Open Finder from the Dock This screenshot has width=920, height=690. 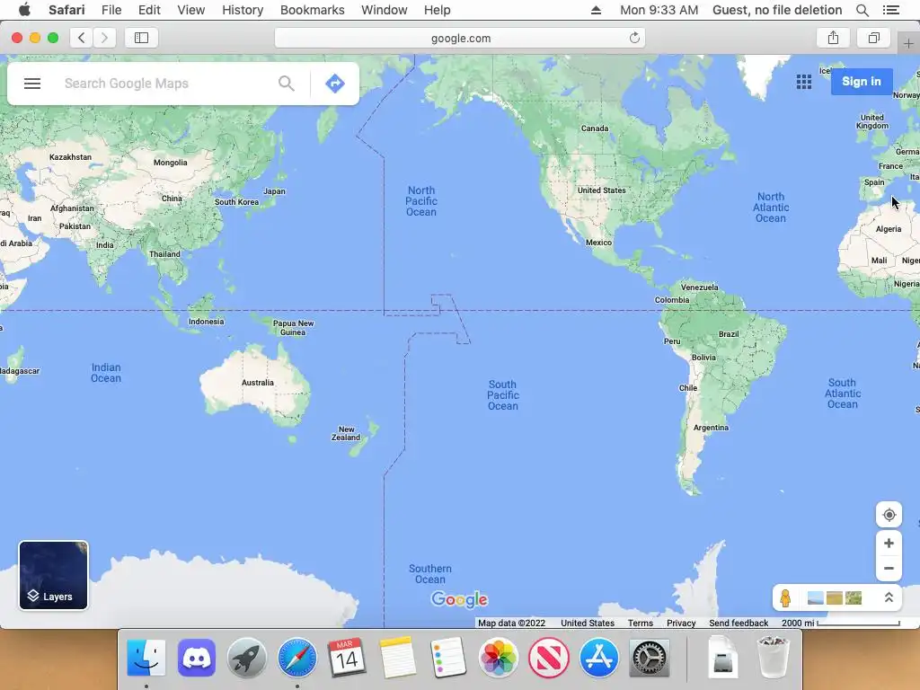[x=146, y=658]
